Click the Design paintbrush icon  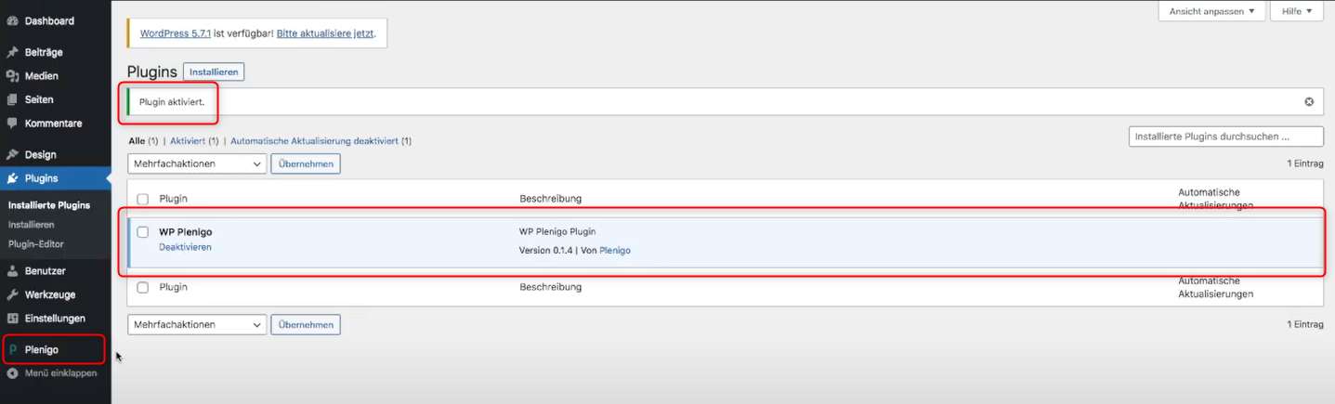click(x=12, y=155)
